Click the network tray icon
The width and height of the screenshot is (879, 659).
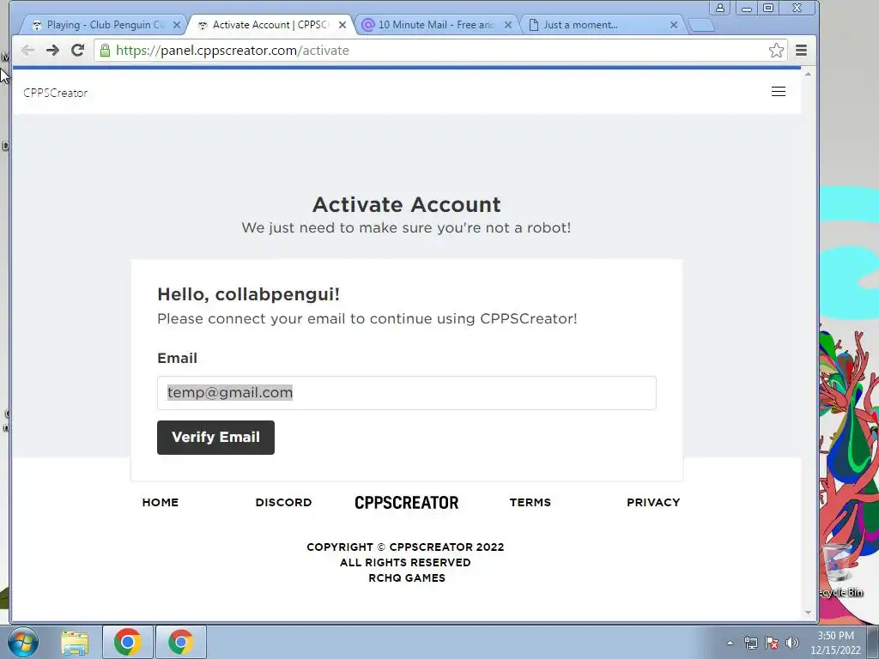pyautogui.click(x=750, y=643)
